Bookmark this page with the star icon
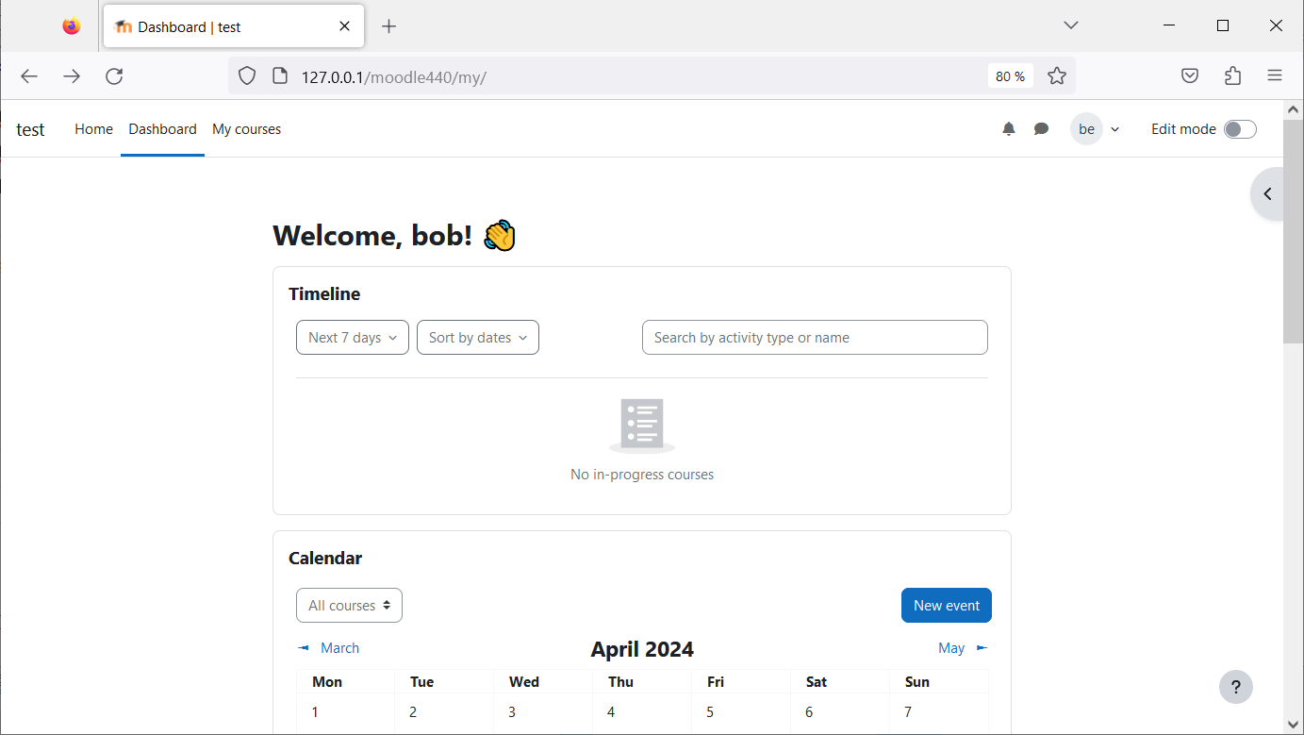 pos(1057,76)
